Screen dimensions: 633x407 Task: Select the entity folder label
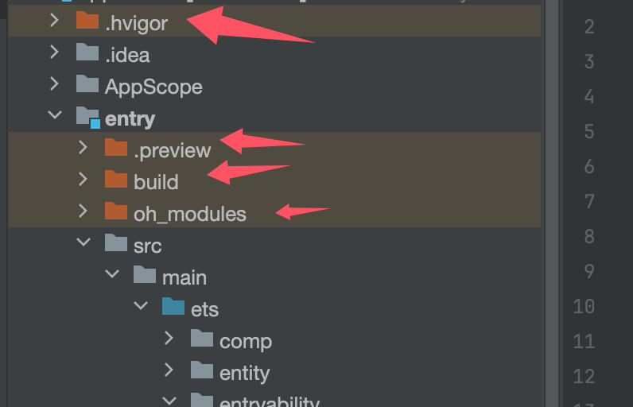(x=244, y=373)
